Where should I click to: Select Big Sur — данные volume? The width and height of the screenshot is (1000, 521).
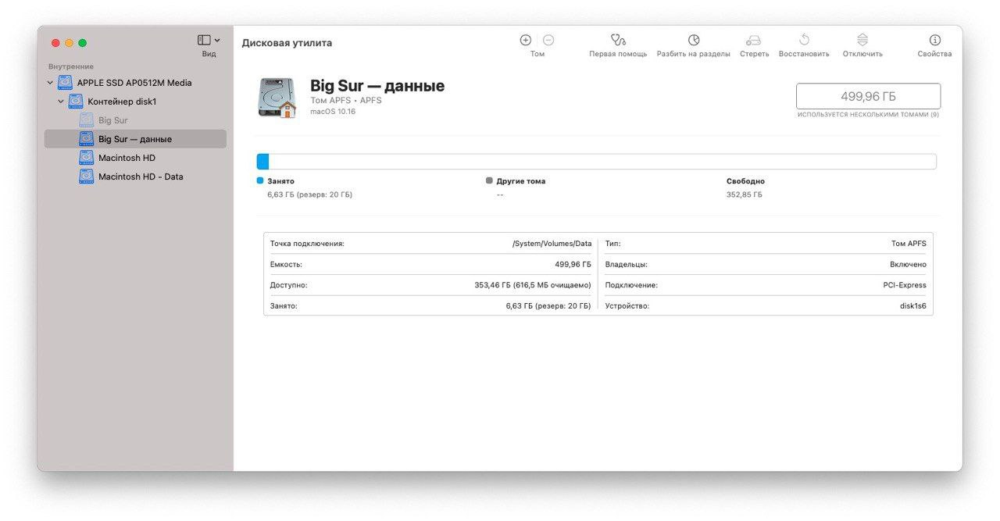[x=135, y=139]
